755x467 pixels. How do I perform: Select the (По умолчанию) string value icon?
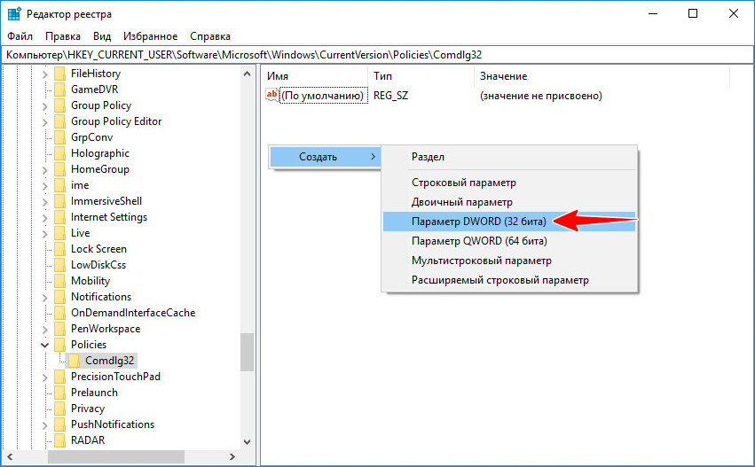(x=272, y=95)
